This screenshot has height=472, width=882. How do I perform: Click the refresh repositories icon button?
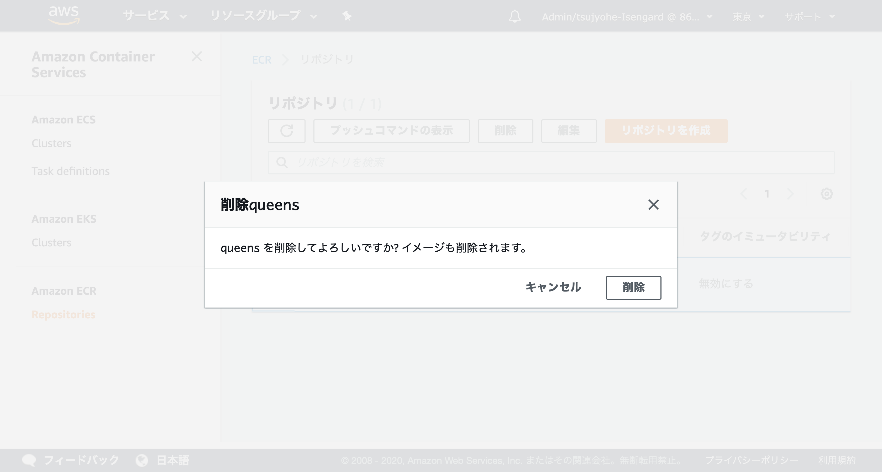[287, 131]
